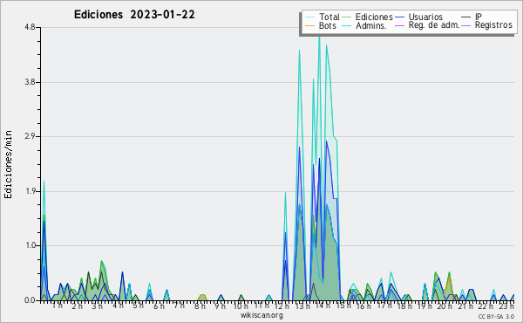Click the orange Bots bump at 8 h
Screen dimensions: 523x323
[202, 297]
